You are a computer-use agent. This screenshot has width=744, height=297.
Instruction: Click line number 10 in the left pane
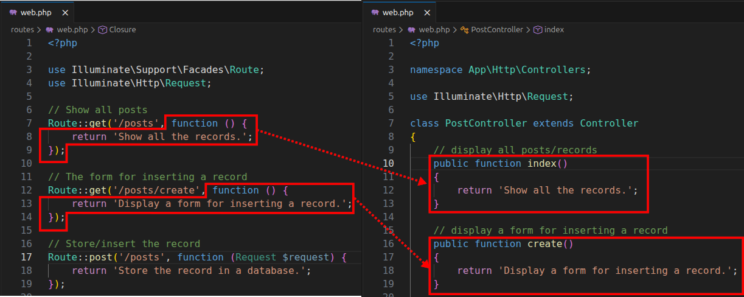tap(26, 163)
